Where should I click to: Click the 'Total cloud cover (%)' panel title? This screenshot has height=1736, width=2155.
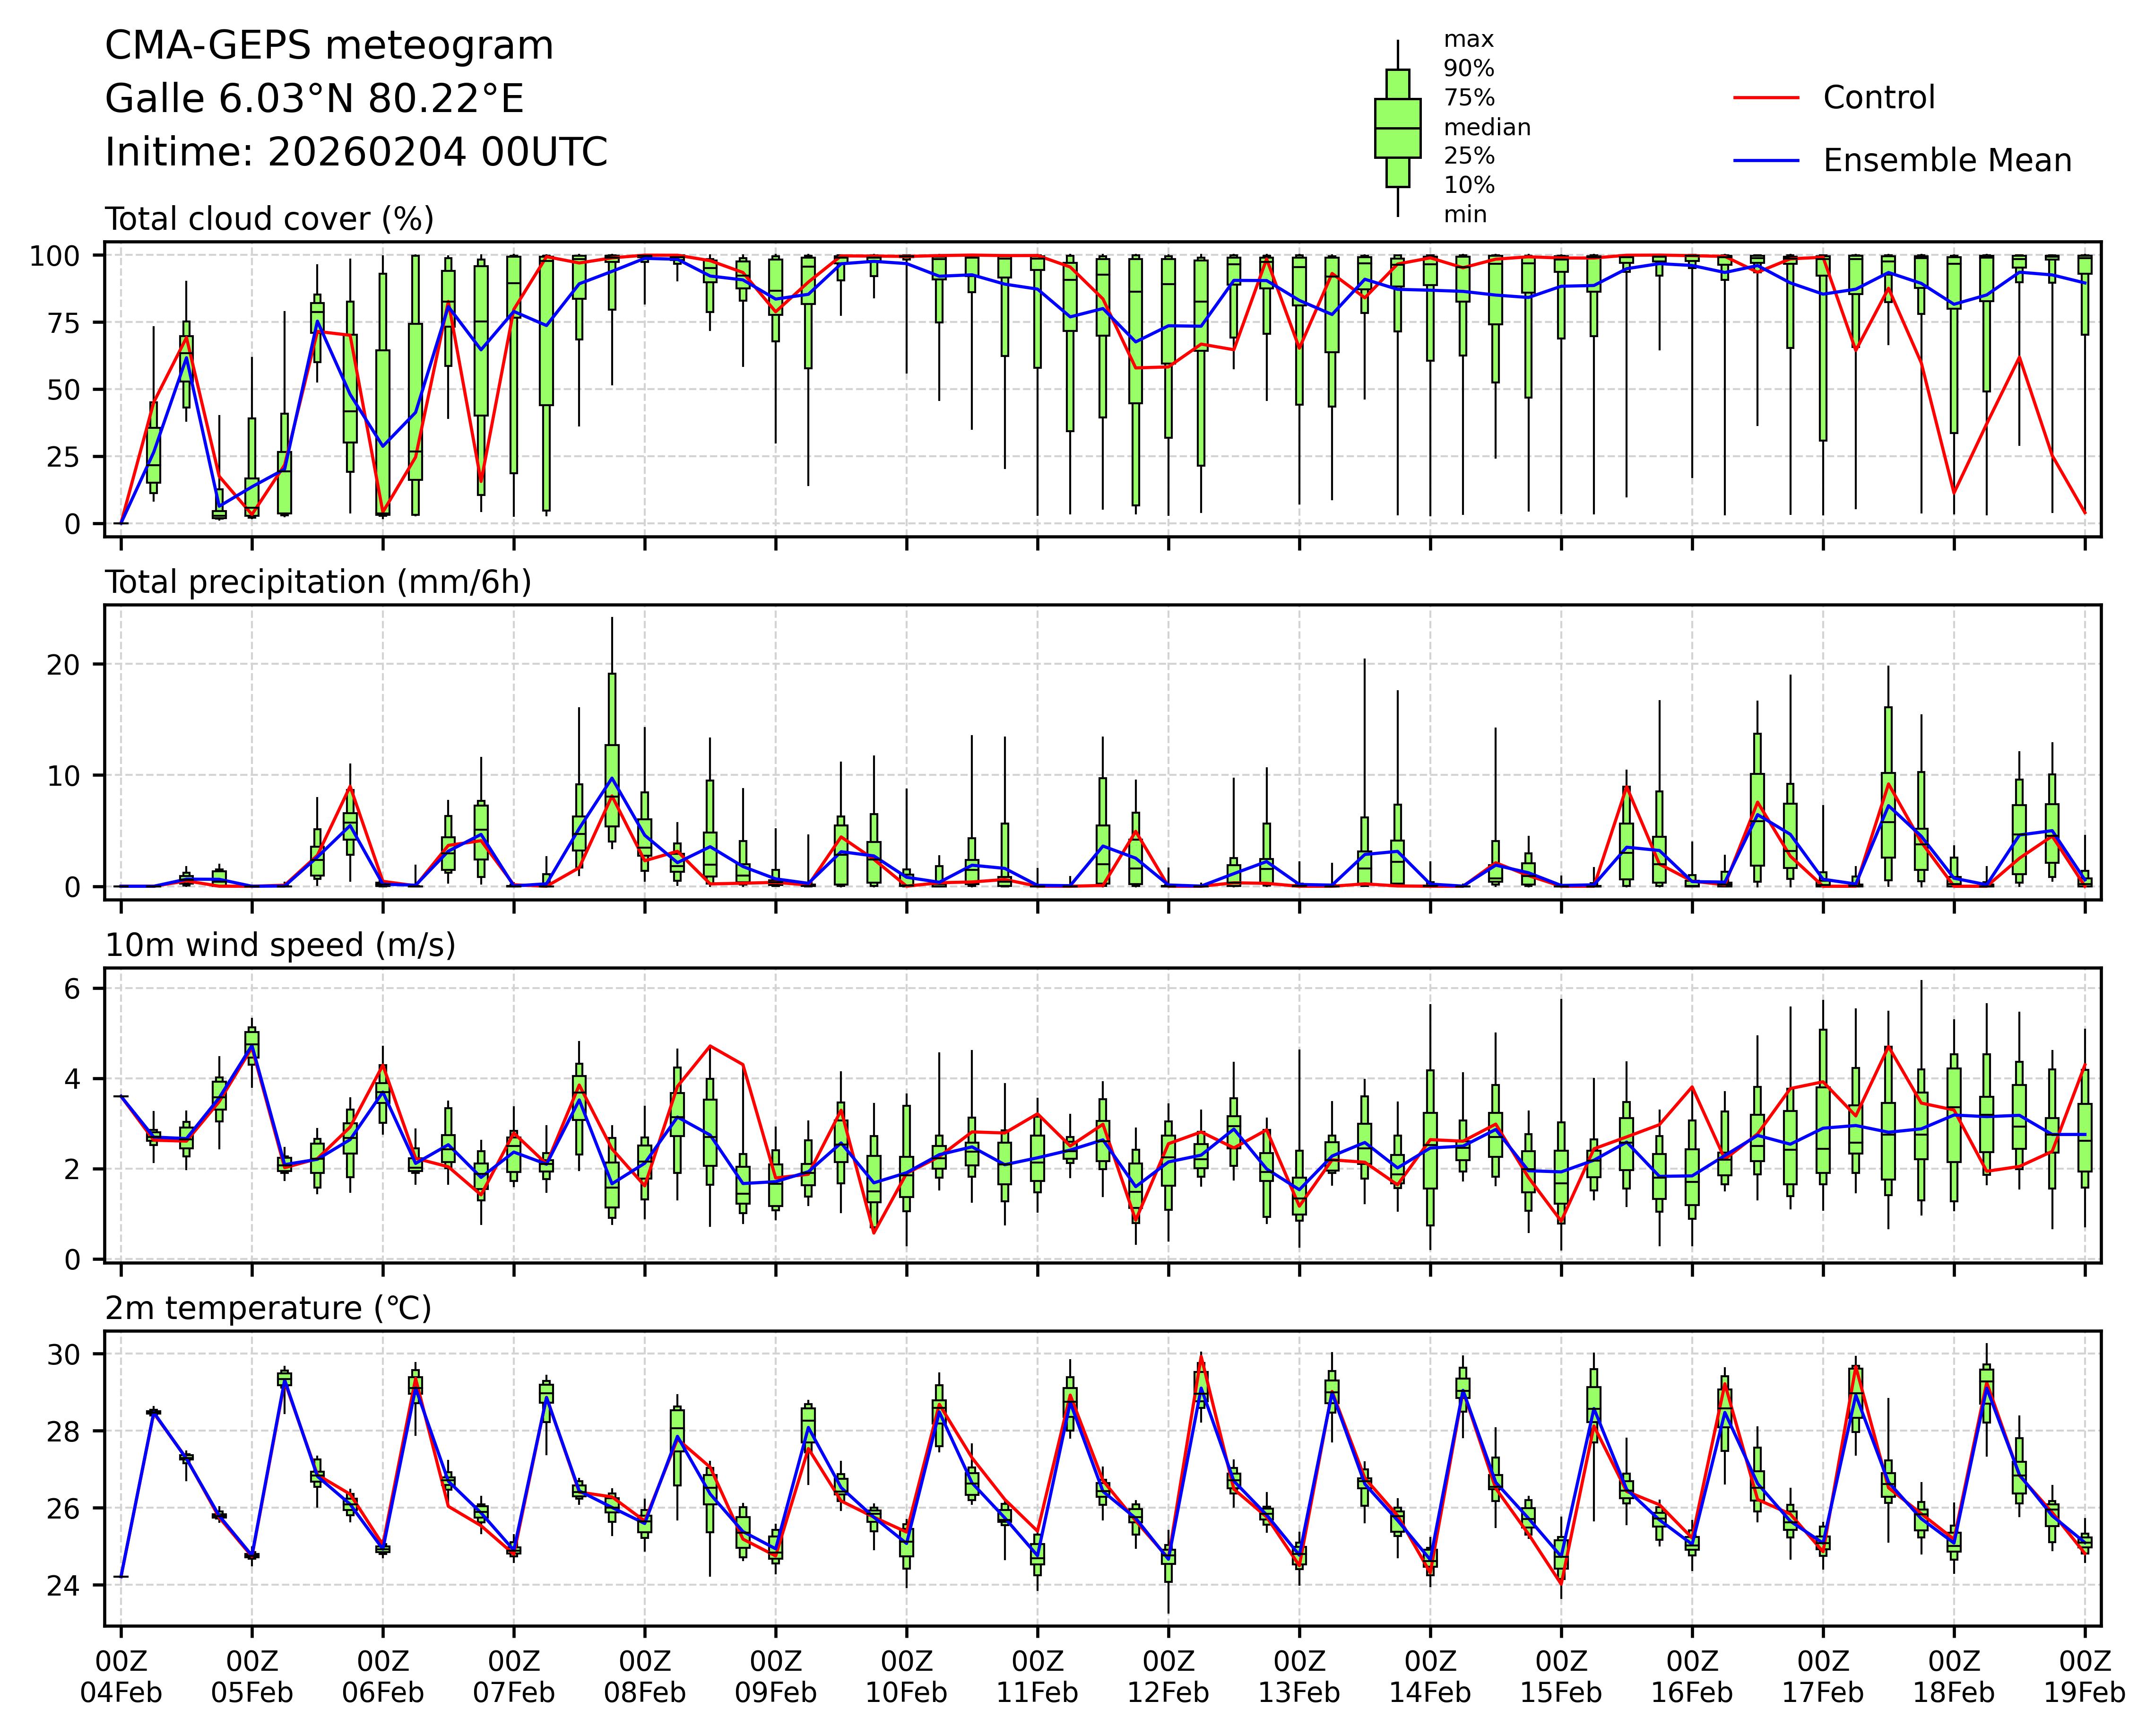tap(269, 219)
